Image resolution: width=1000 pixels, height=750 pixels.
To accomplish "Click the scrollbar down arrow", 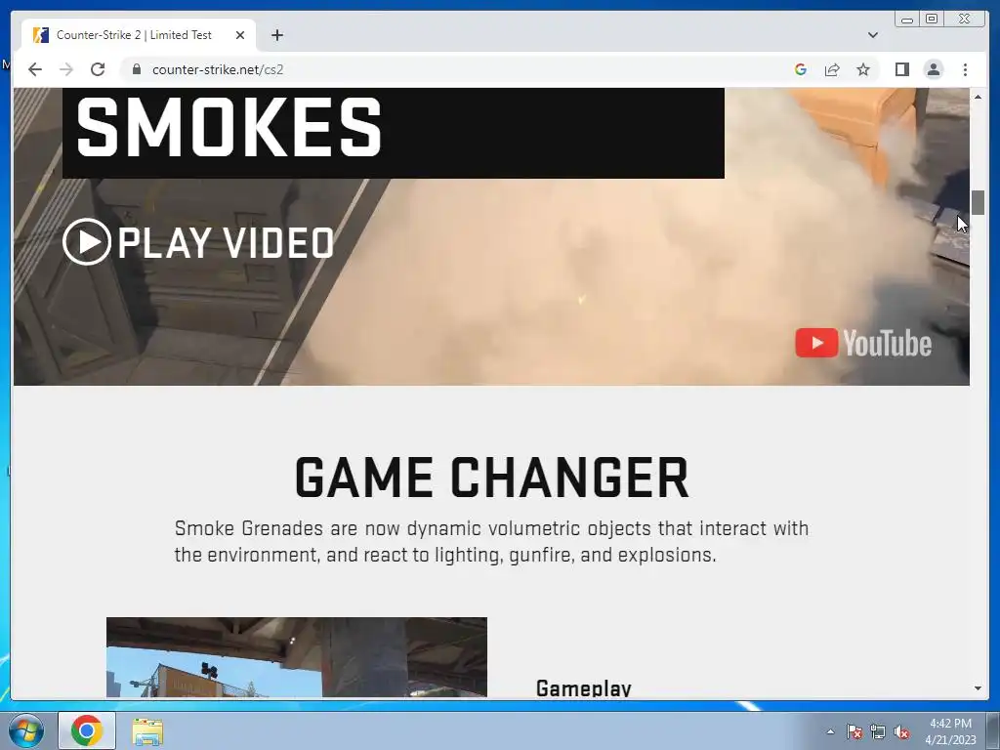I will point(978,688).
